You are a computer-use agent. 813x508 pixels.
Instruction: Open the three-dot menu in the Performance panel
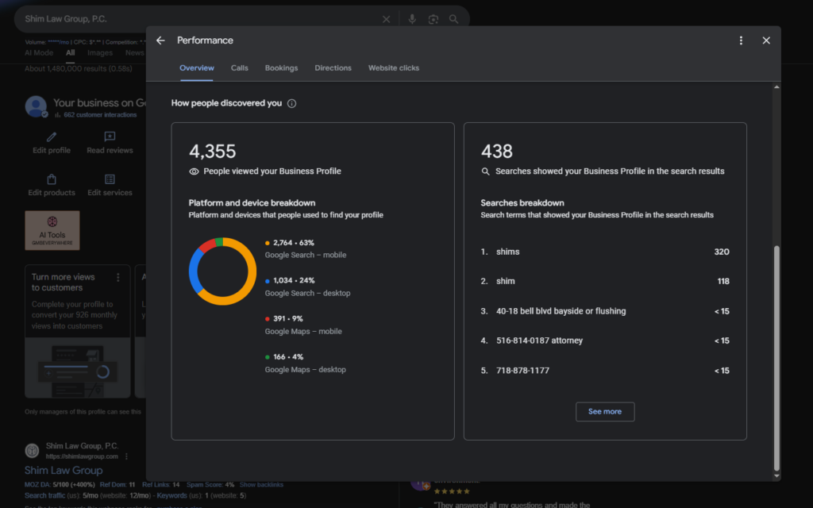pyautogui.click(x=741, y=40)
